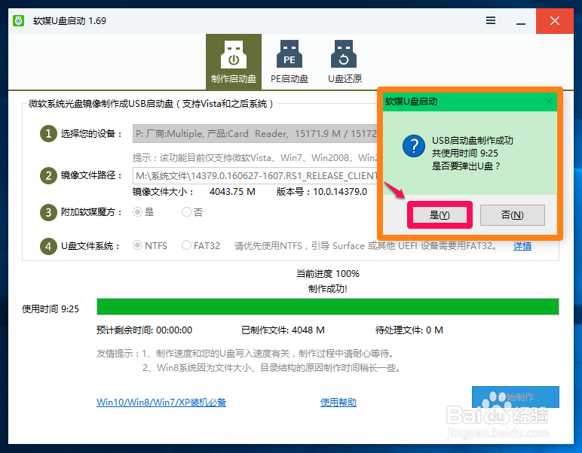Click 否(N) in the dialog
The height and width of the screenshot is (453, 582).
click(x=512, y=215)
